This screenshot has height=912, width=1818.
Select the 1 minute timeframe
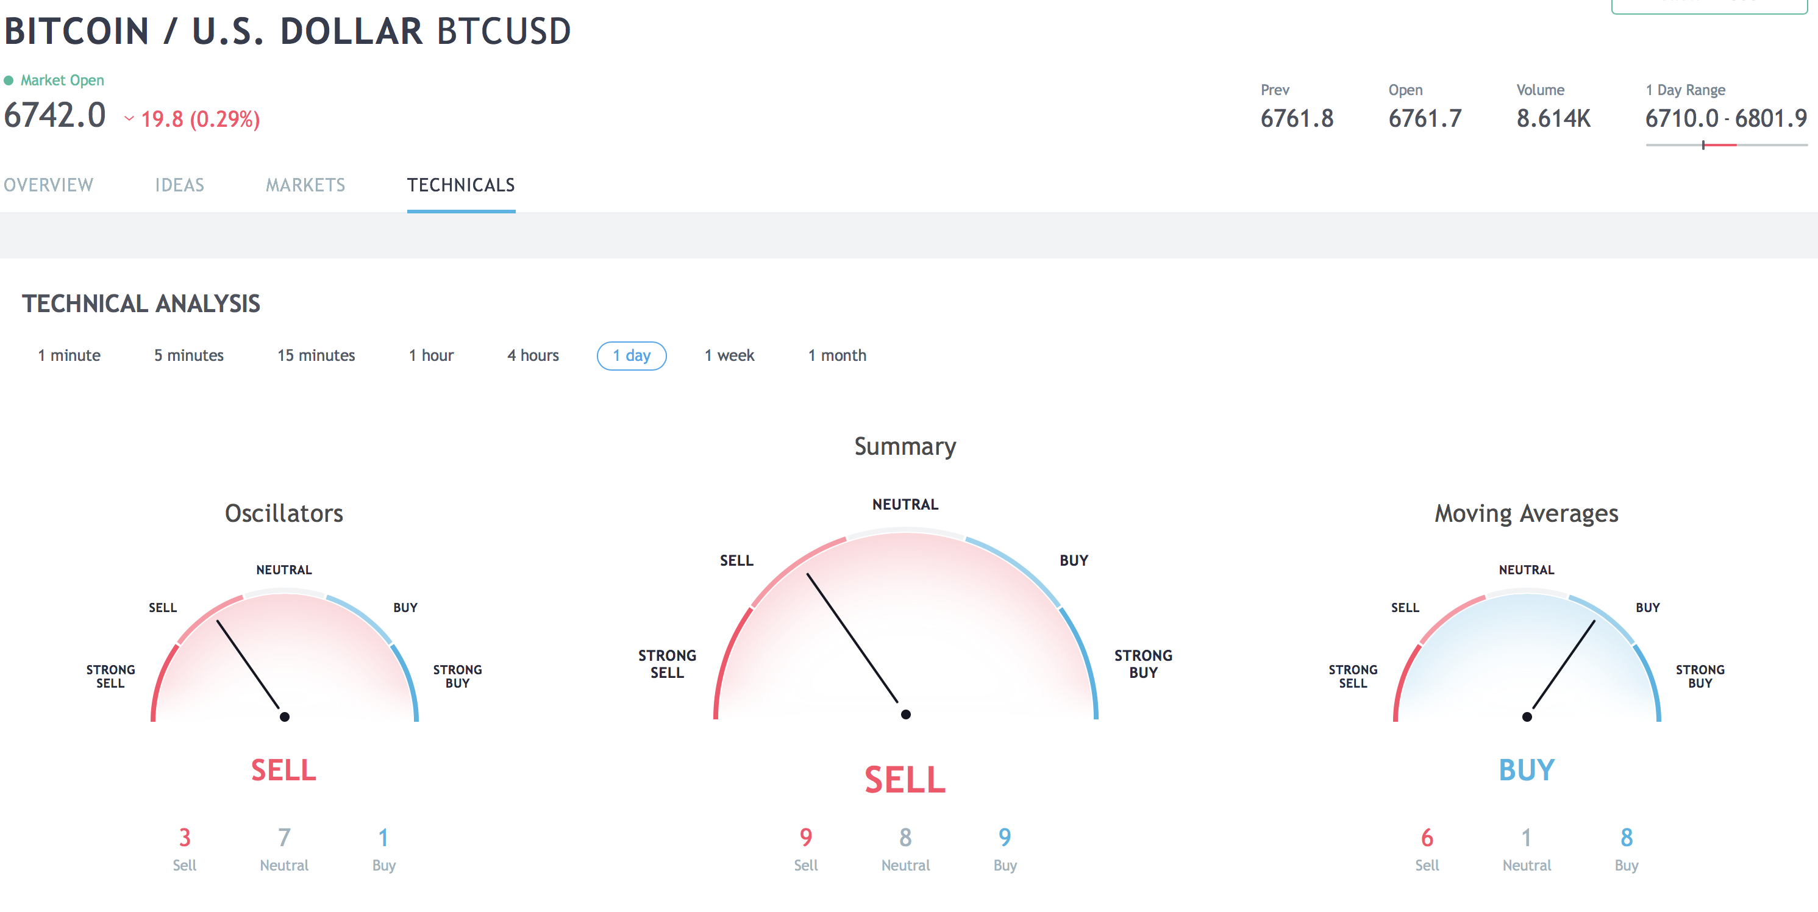click(69, 355)
